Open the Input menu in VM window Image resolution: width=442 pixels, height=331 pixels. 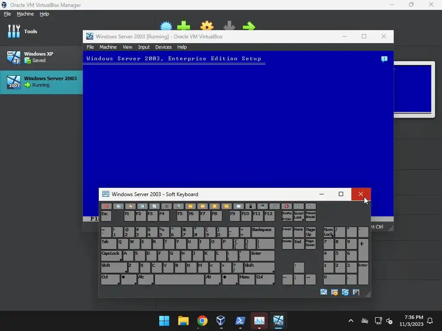(144, 47)
